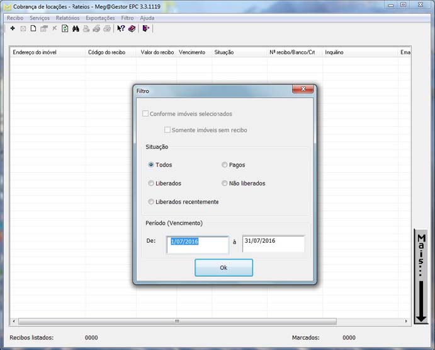Select the Pagos radio option

click(x=225, y=165)
